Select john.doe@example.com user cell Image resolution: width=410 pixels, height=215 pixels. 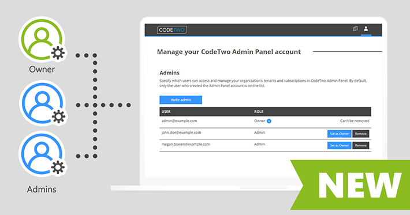point(181,133)
